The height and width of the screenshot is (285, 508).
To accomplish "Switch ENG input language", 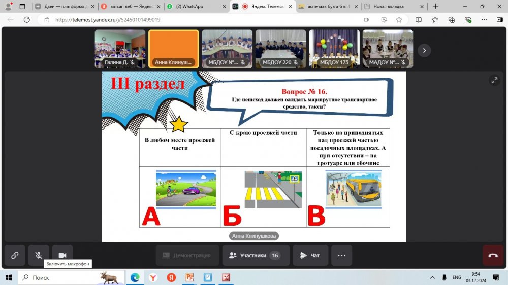I will 457,277.
